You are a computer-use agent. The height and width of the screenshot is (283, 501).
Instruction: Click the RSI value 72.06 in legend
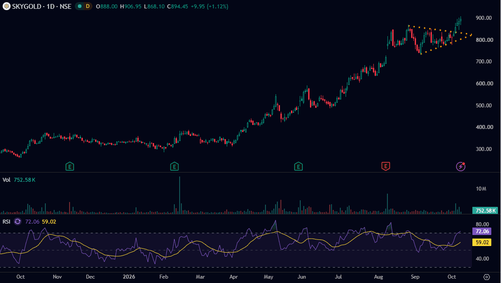point(32,222)
